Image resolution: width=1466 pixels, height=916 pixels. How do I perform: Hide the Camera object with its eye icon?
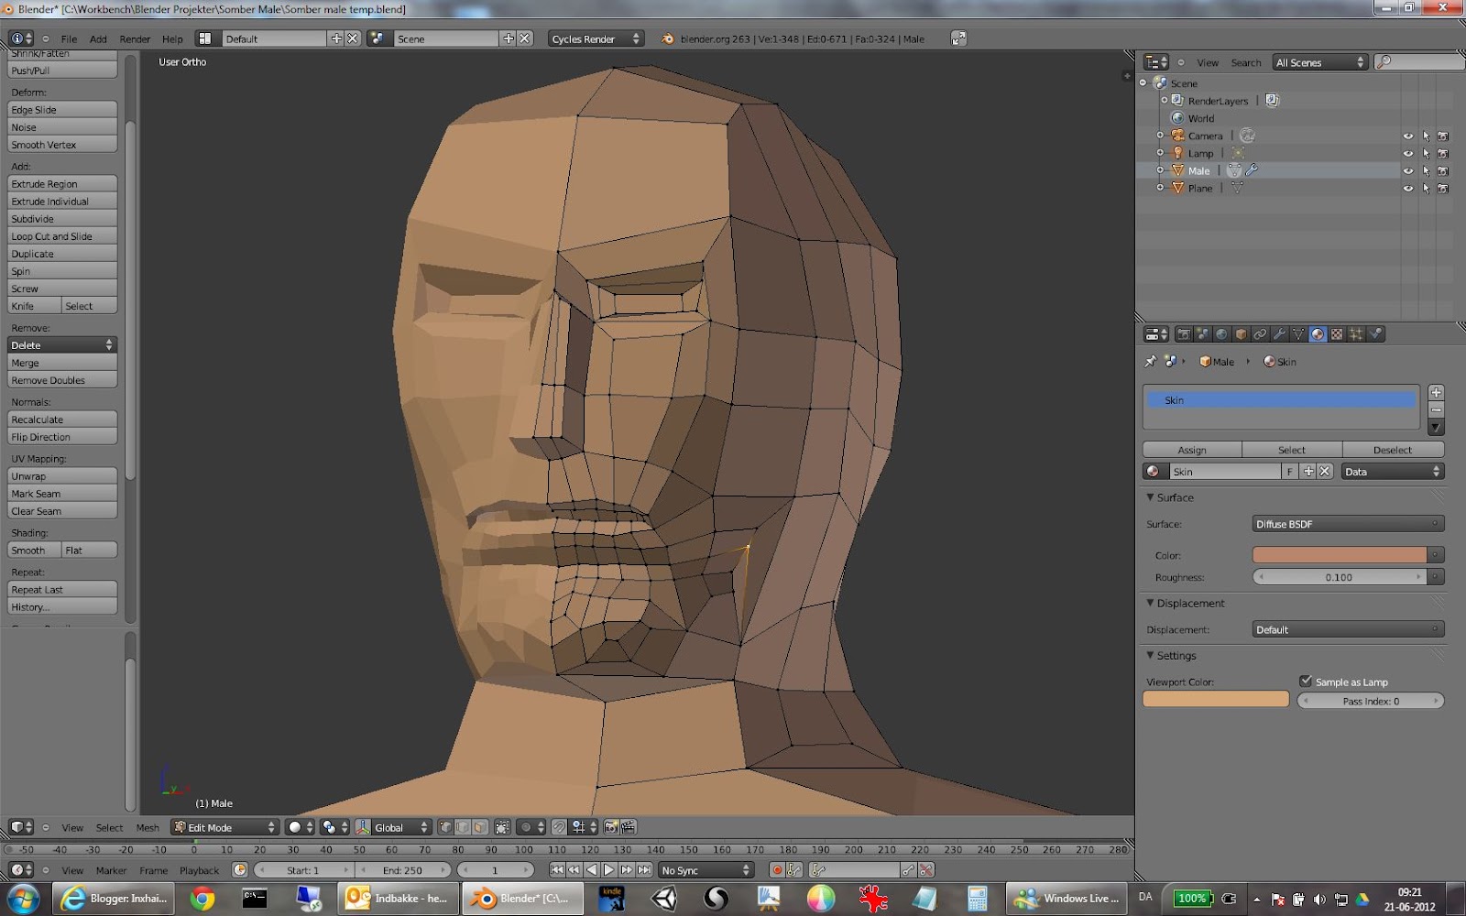tap(1408, 136)
